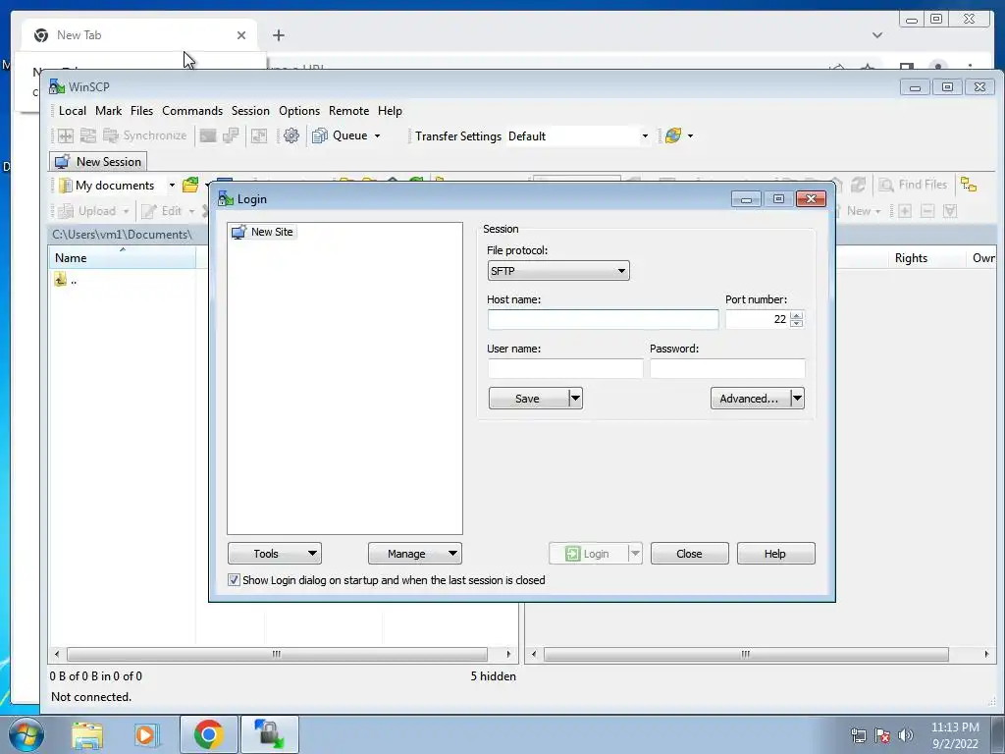The image size is (1005, 754).
Task: Open the Mark menu
Action: coord(108,111)
